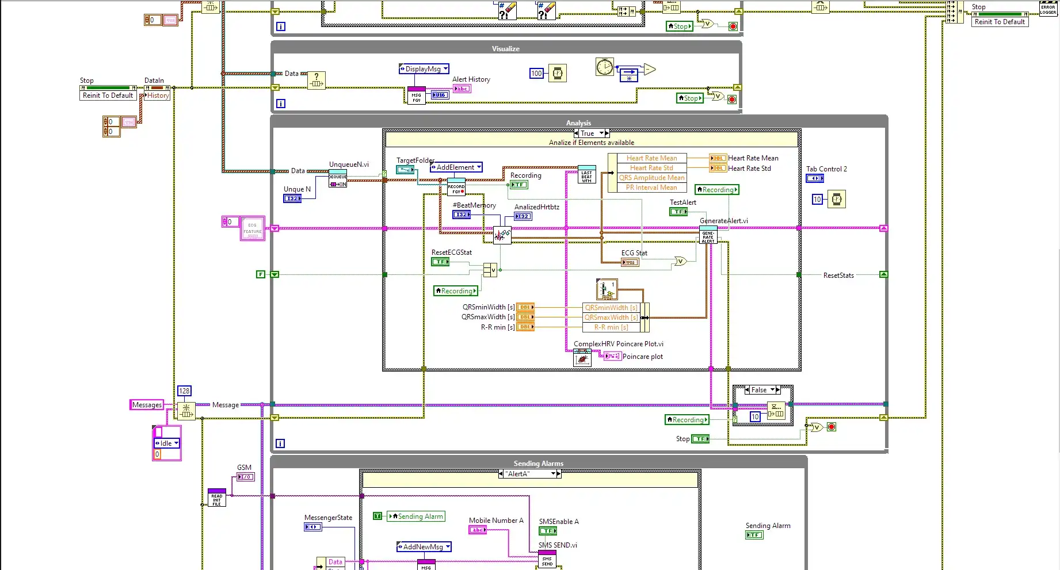The width and height of the screenshot is (1060, 570).
Task: Select the R-R min [s] DBL terminal
Action: click(525, 327)
